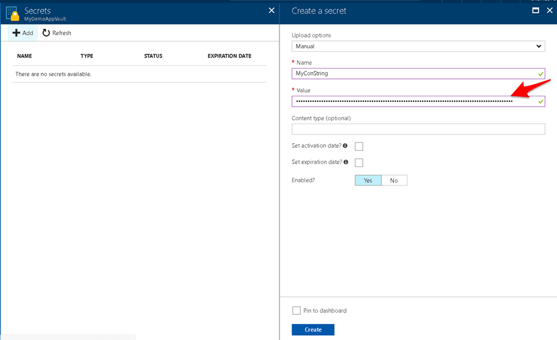Disable the secret by selecting No
This screenshot has height=340, width=557.
click(394, 180)
